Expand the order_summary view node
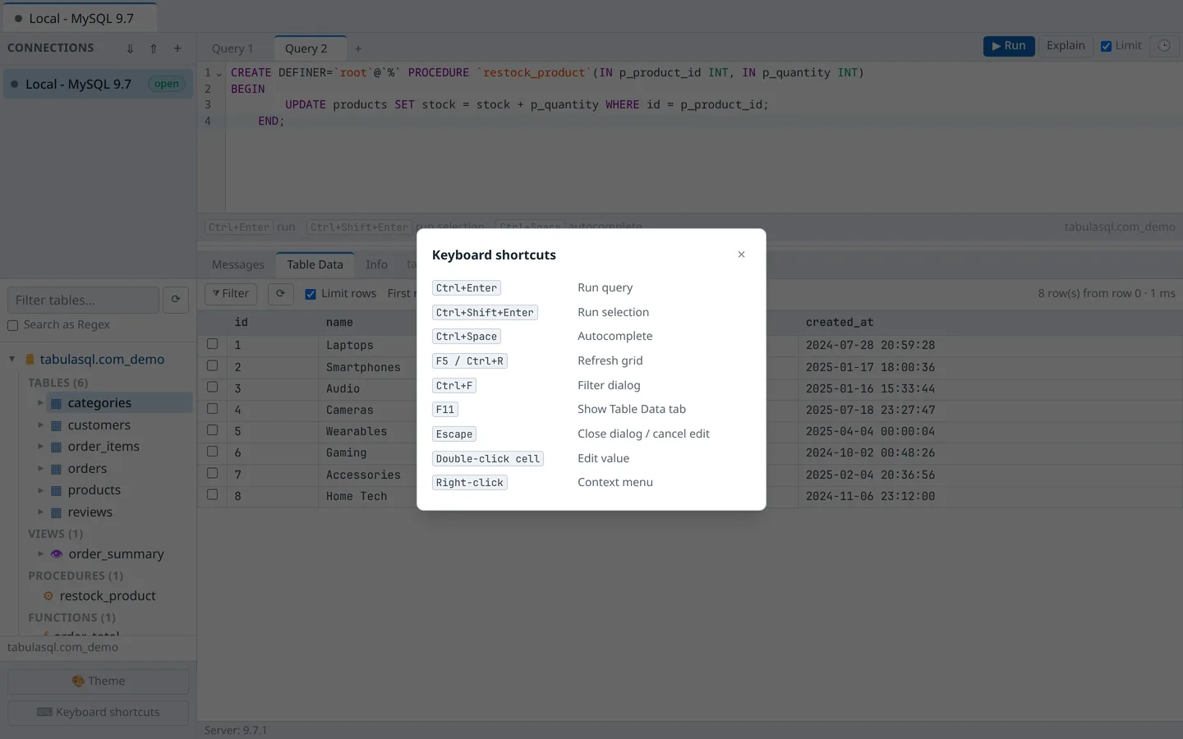This screenshot has width=1183, height=739. pyautogui.click(x=40, y=553)
